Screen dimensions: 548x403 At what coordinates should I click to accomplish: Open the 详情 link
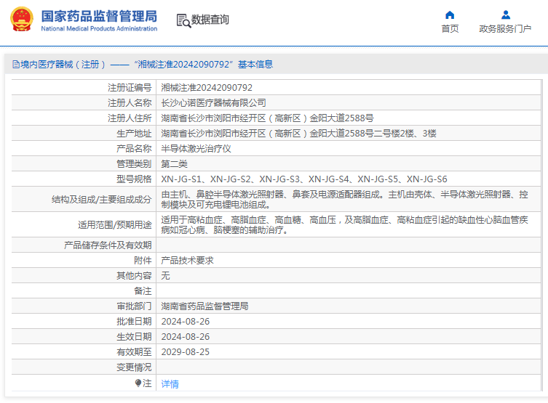(x=170, y=384)
